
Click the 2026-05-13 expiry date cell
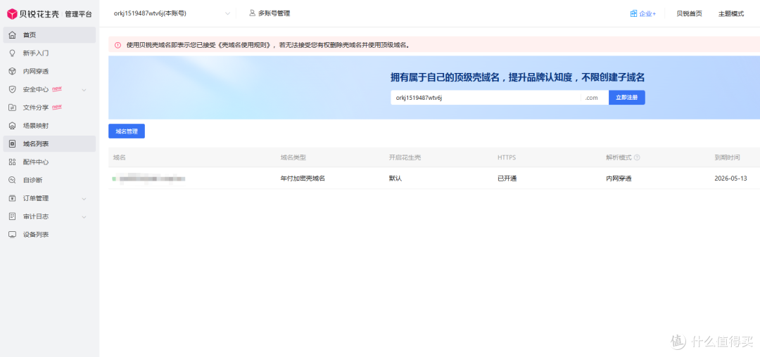(x=730, y=178)
